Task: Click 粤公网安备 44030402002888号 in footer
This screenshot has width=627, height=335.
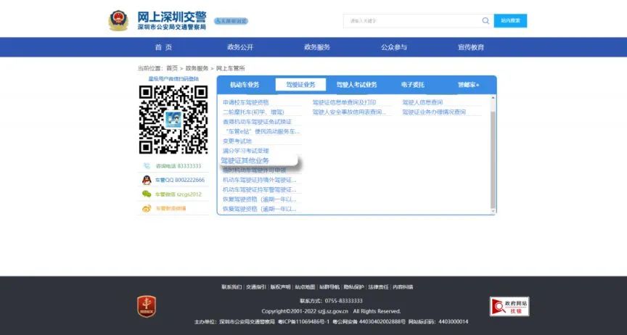Action: (x=369, y=322)
